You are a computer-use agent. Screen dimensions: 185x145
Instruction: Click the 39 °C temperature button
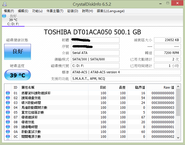coord(18,75)
